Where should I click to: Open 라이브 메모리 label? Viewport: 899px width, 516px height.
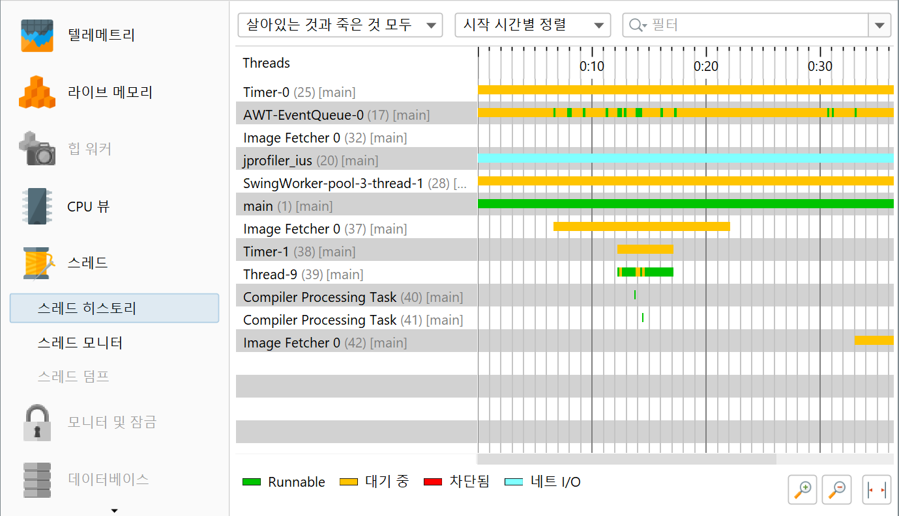(x=110, y=92)
